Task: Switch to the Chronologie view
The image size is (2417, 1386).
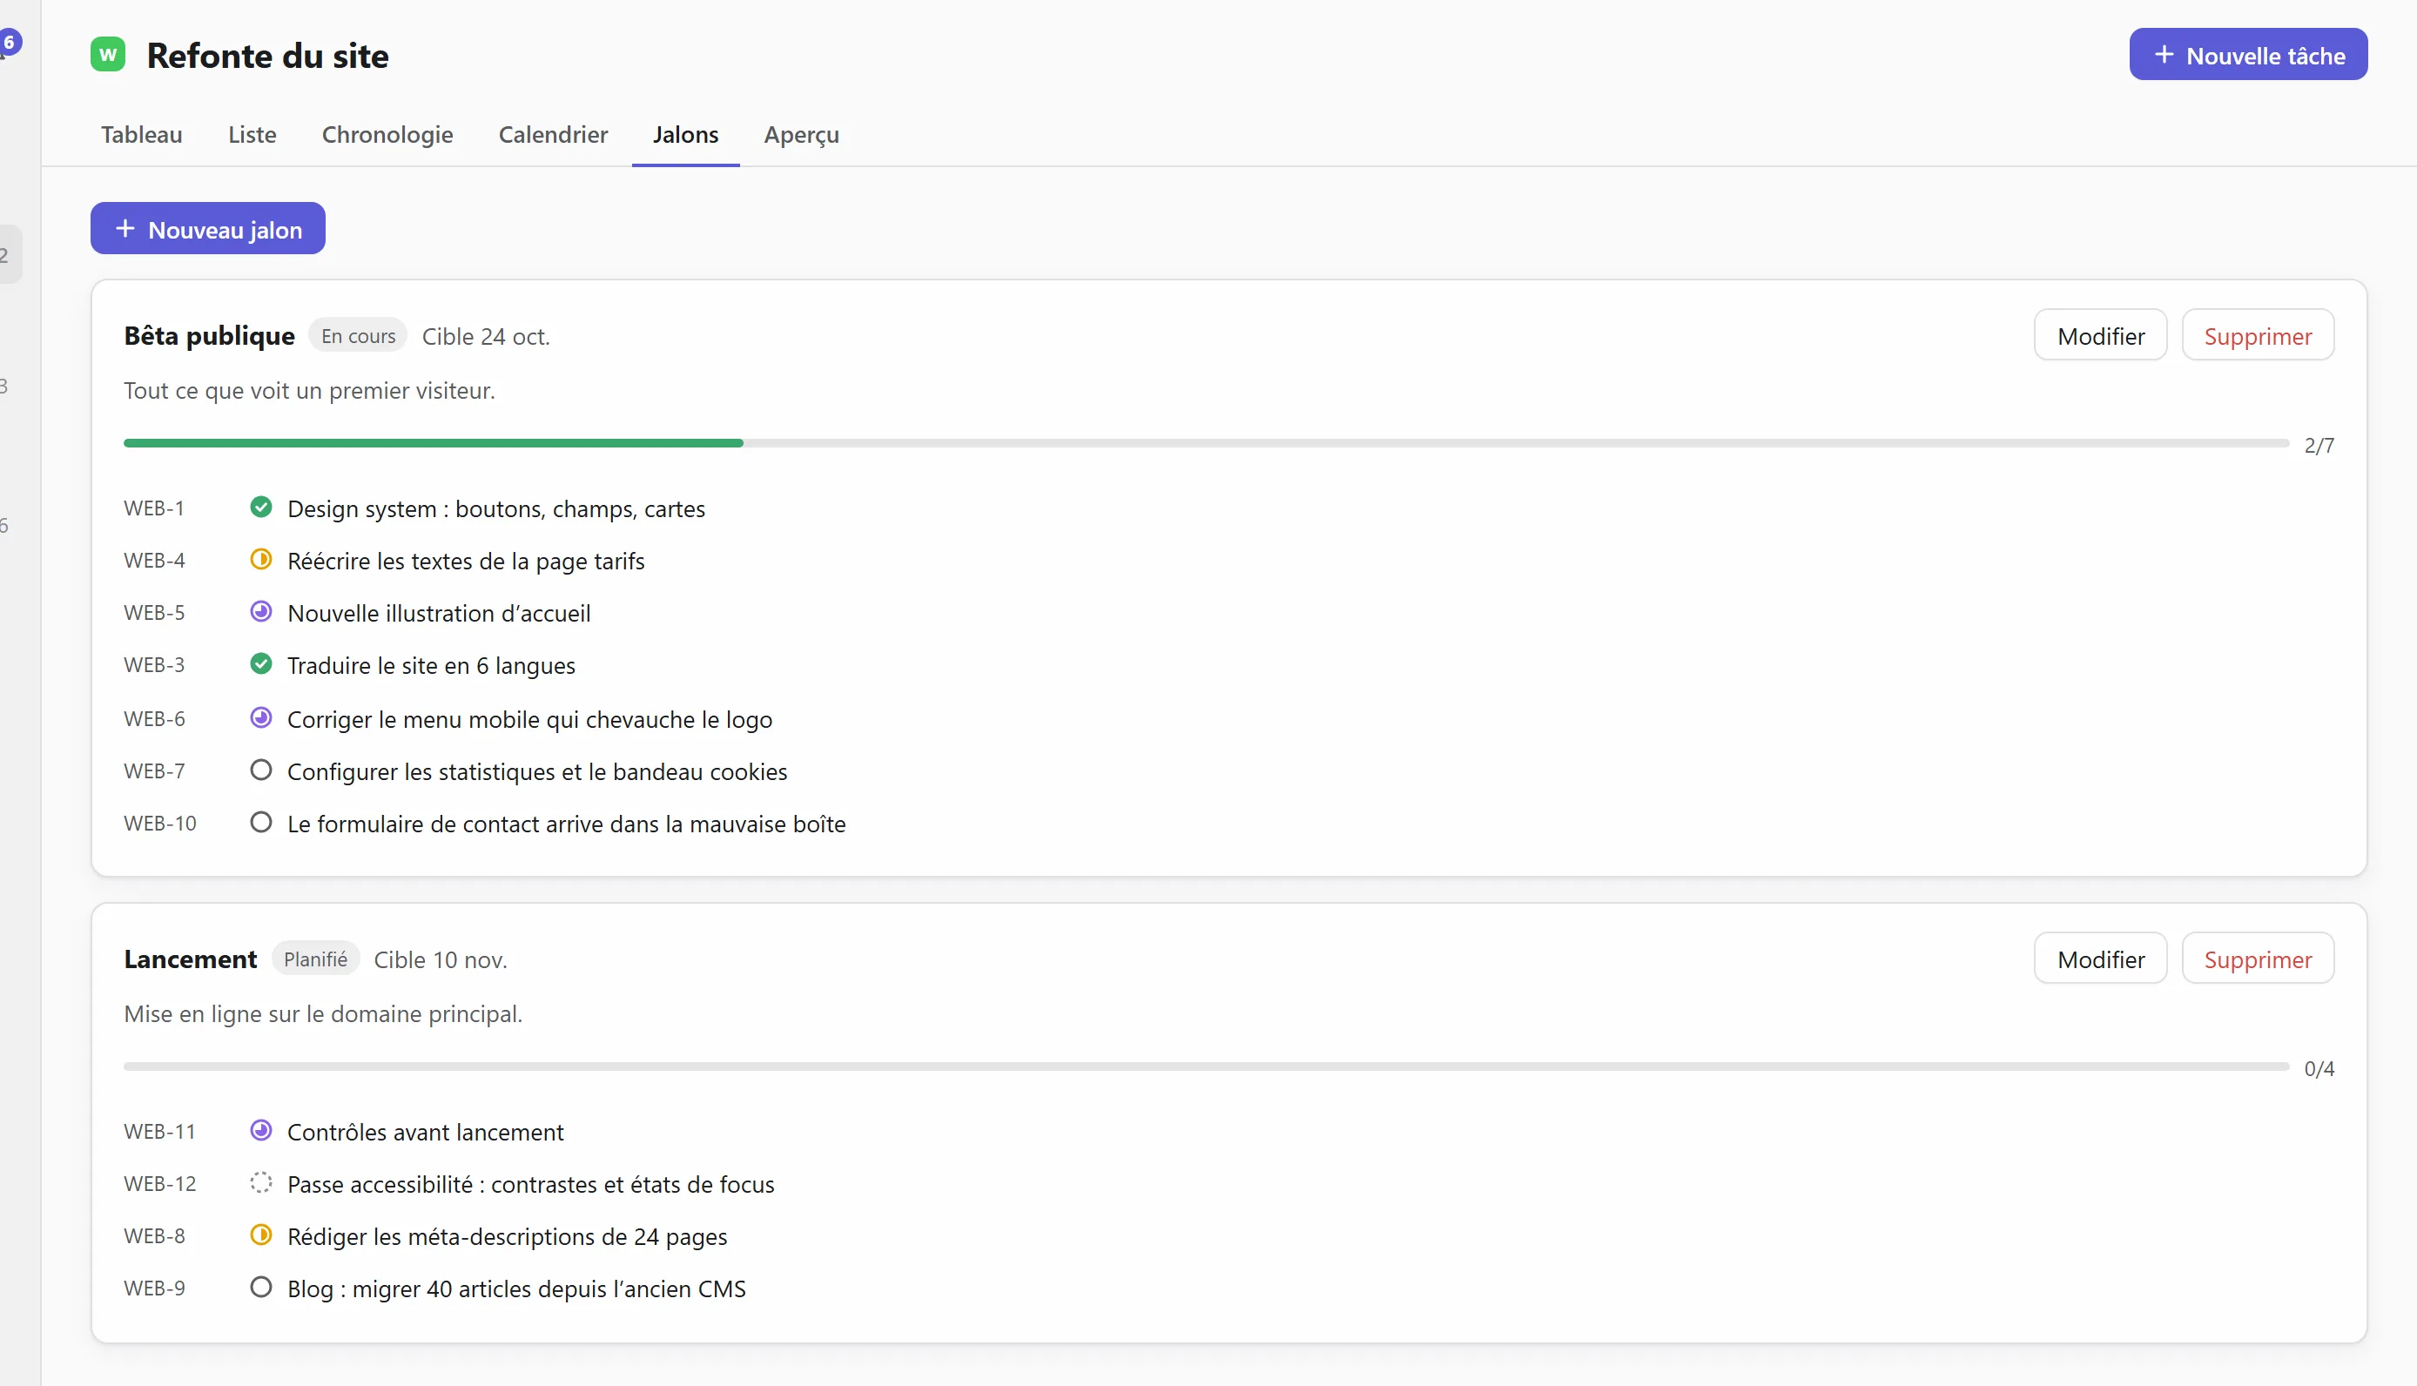Action: [387, 134]
